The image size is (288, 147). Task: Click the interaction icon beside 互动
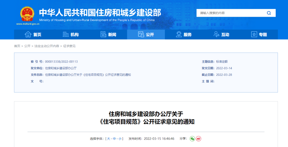(x=217, y=35)
